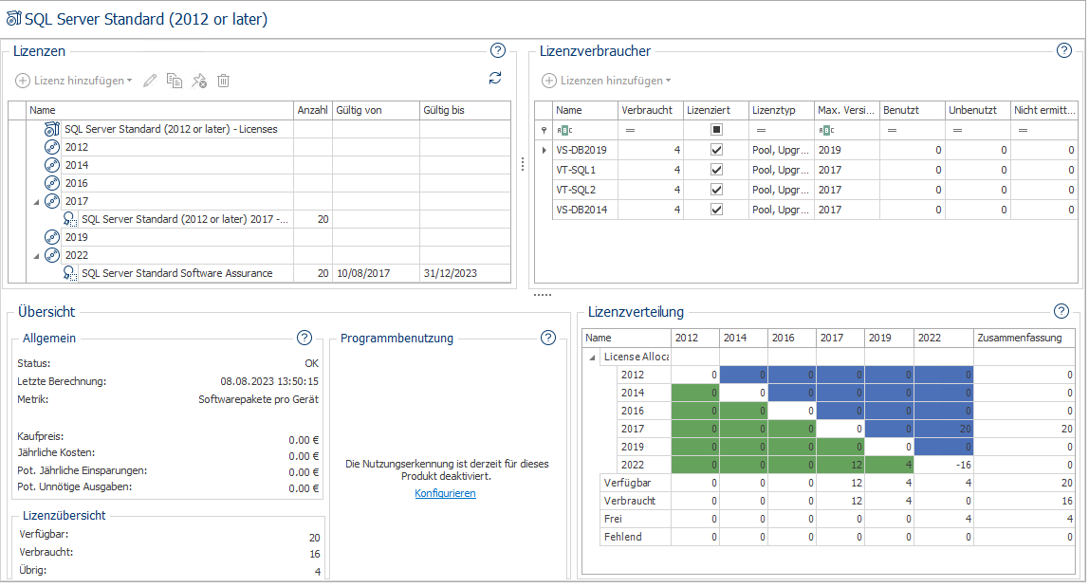
Task: Click the copy license icon
Action: pos(175,81)
